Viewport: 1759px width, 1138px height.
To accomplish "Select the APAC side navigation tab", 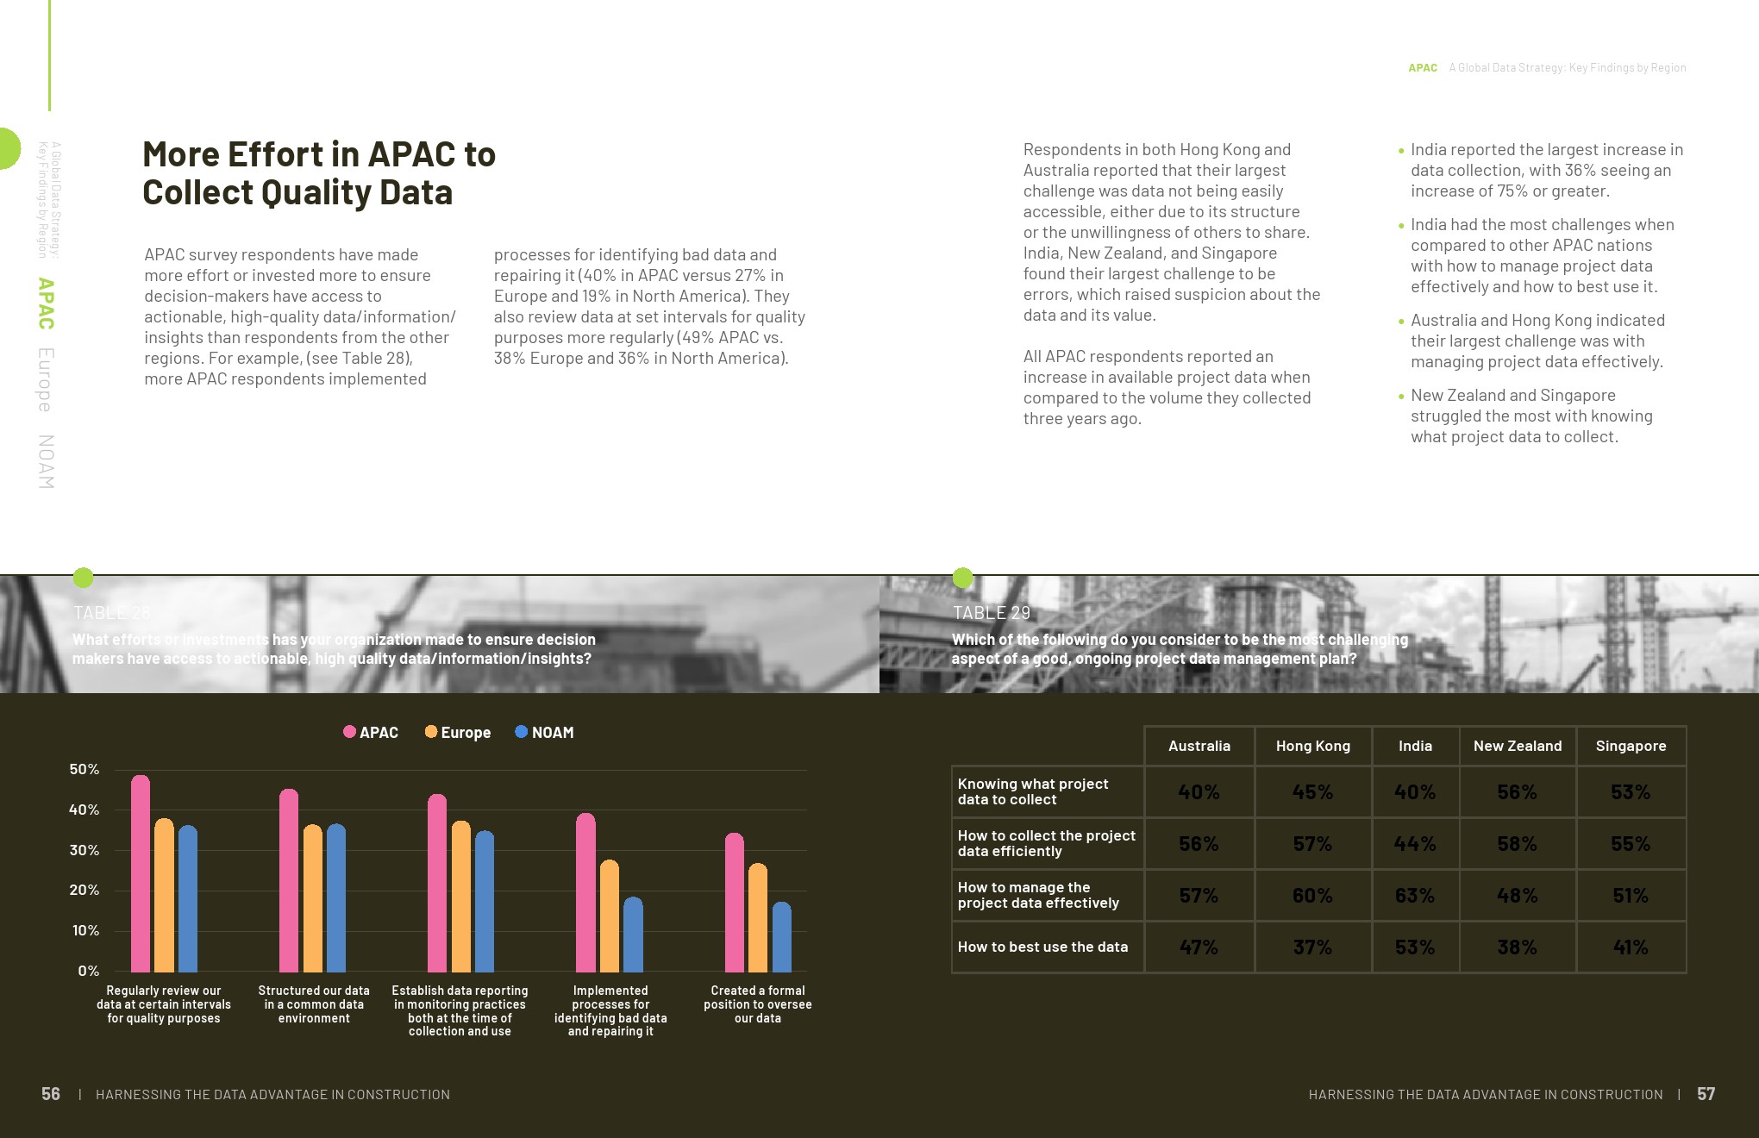I will tap(46, 303).
